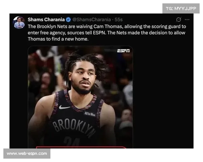Screen dimensions: 203x162
Task: Open the three-dot more options menu
Action: 187,20
